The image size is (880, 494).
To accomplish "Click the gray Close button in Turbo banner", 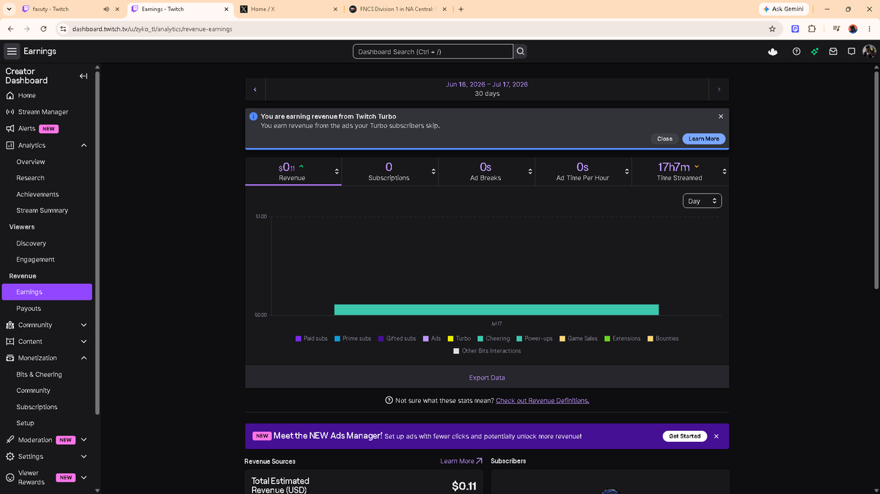I will pos(664,139).
